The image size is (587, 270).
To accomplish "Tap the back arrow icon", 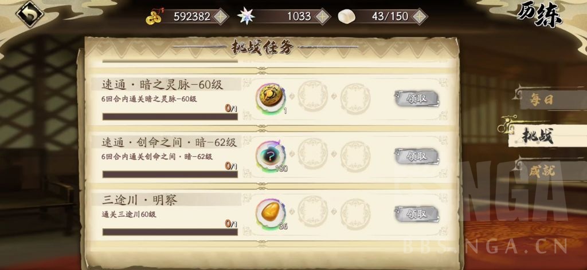I will (x=30, y=14).
